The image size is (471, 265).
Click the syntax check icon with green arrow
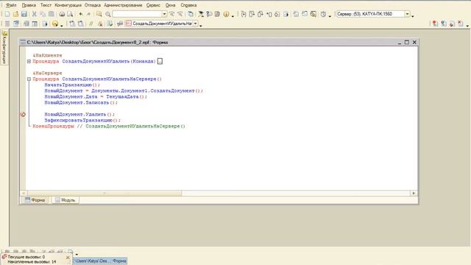110,24
